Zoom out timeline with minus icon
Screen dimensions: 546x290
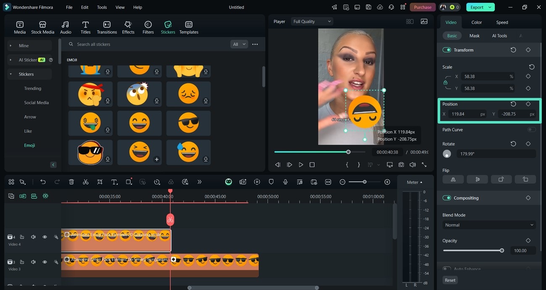pyautogui.click(x=342, y=182)
